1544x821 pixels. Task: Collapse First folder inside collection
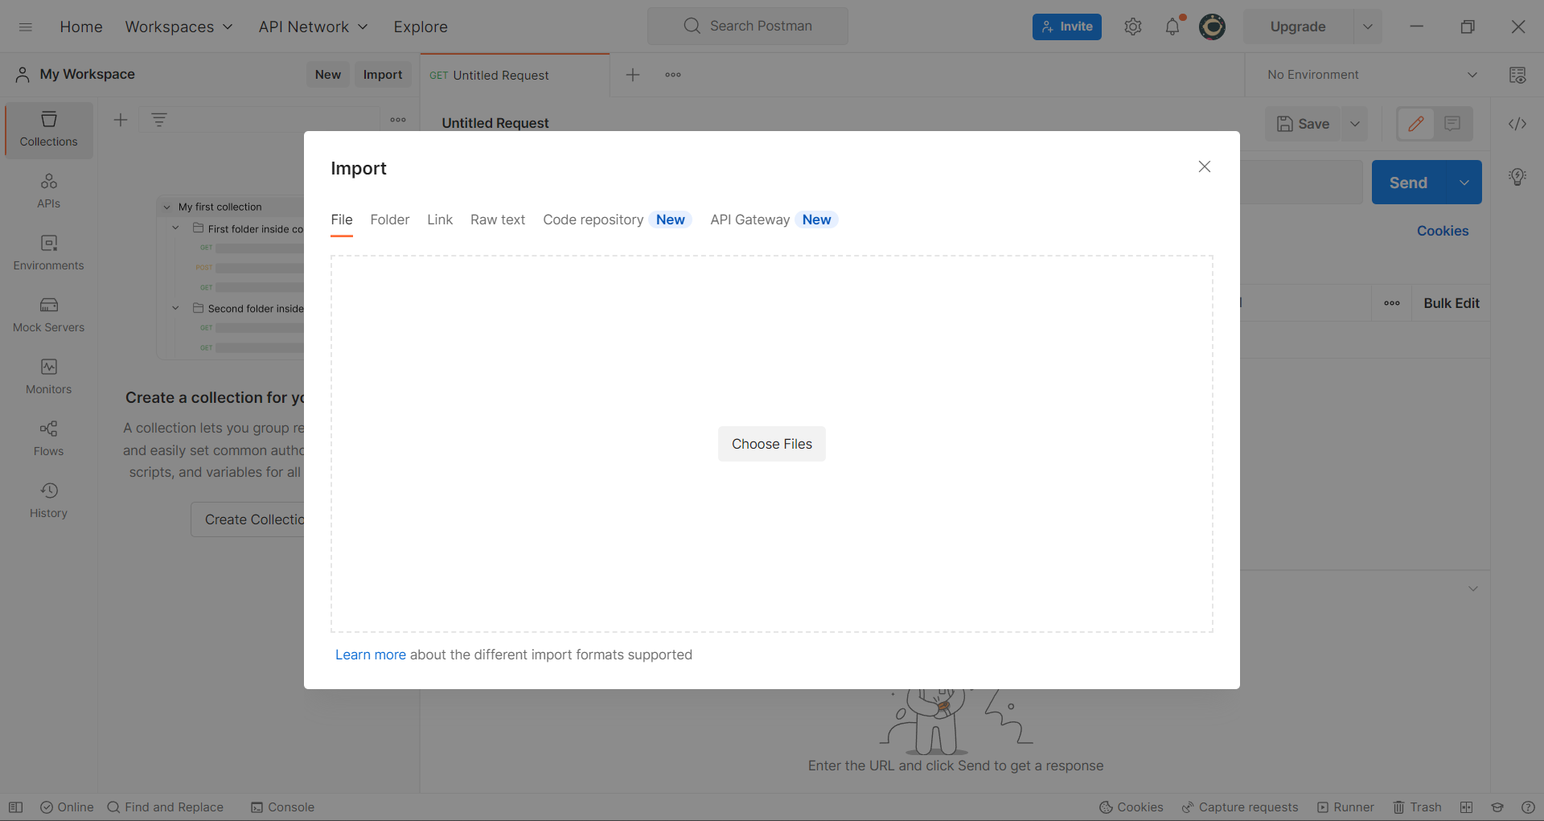(175, 228)
